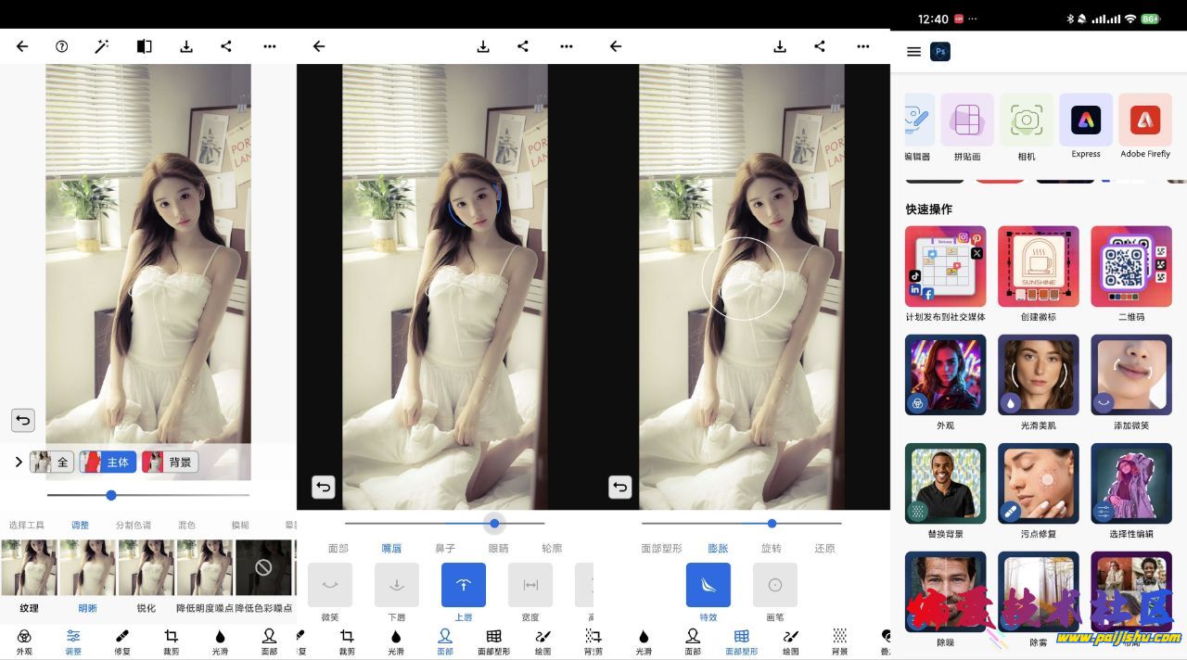1187x660 pixels.
Task: Click the help question mark icon
Action: 62,46
